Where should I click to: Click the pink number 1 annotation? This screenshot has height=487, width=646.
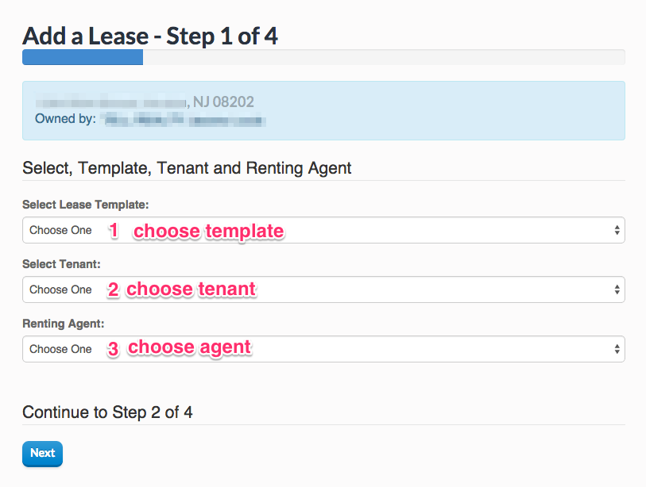114,231
